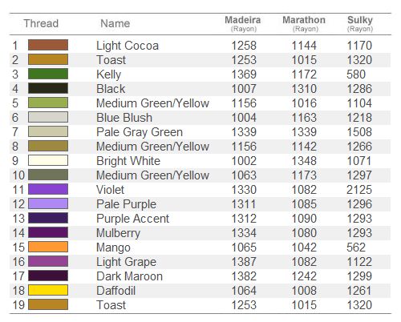Click the Daffodil yellow thread swatch
The width and height of the screenshot is (401, 322).
(48, 290)
